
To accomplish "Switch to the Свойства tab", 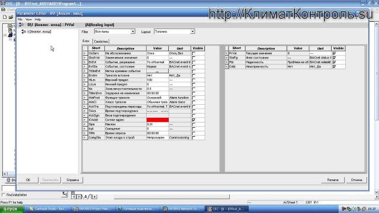I will (x=101, y=41).
